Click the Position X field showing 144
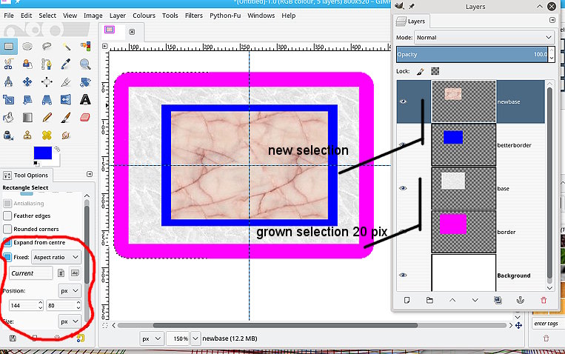Screen dimensions: 565x354 coord(23,305)
